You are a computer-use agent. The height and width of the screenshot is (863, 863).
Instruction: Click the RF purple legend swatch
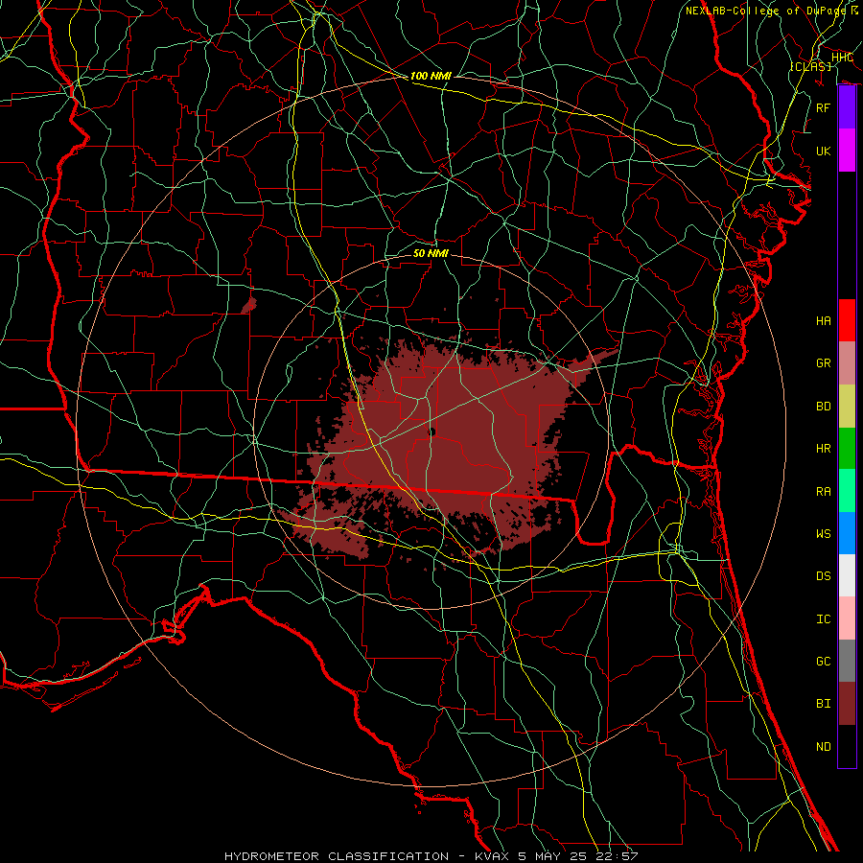847,107
